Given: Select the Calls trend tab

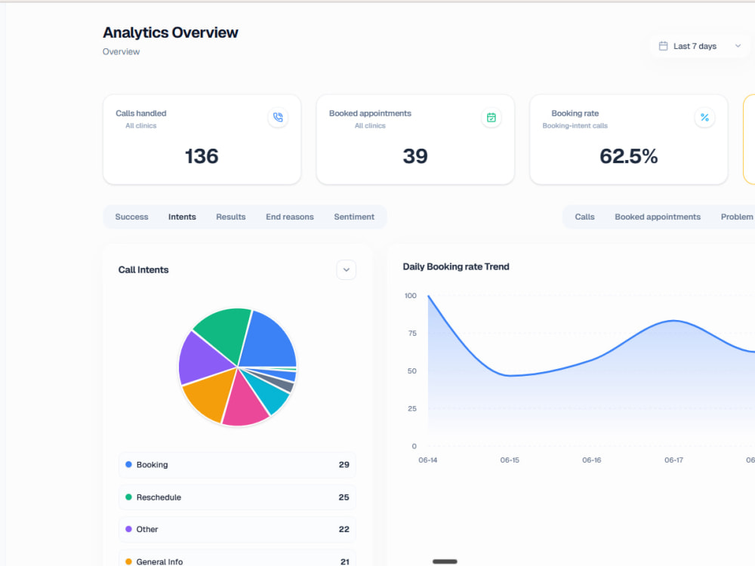Looking at the screenshot, I should pyautogui.click(x=584, y=217).
